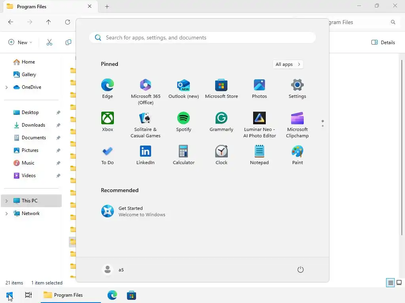Screen dimensions: 405x303
Task: Launch the Photos app
Action: (x=259, y=89)
